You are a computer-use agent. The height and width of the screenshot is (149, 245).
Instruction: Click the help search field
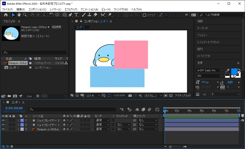pos(221,15)
